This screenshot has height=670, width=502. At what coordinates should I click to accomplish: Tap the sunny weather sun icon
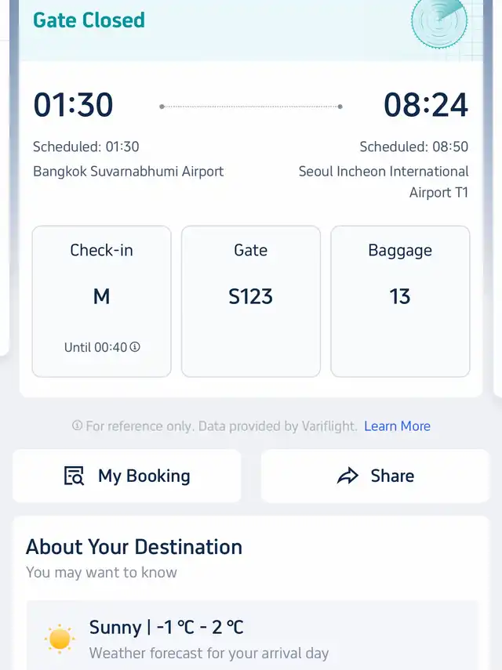(x=60, y=638)
